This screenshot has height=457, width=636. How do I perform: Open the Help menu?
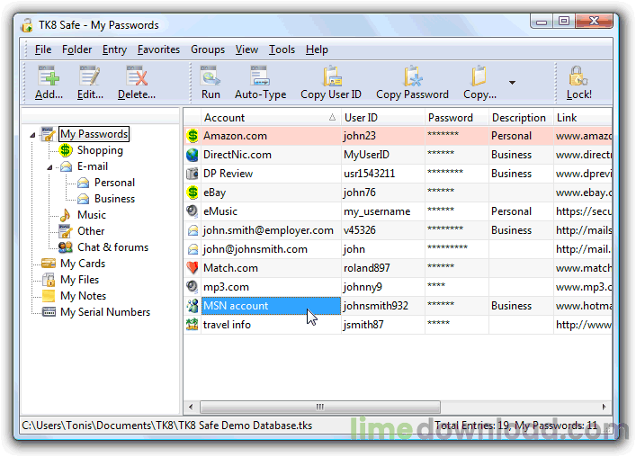[x=317, y=49]
